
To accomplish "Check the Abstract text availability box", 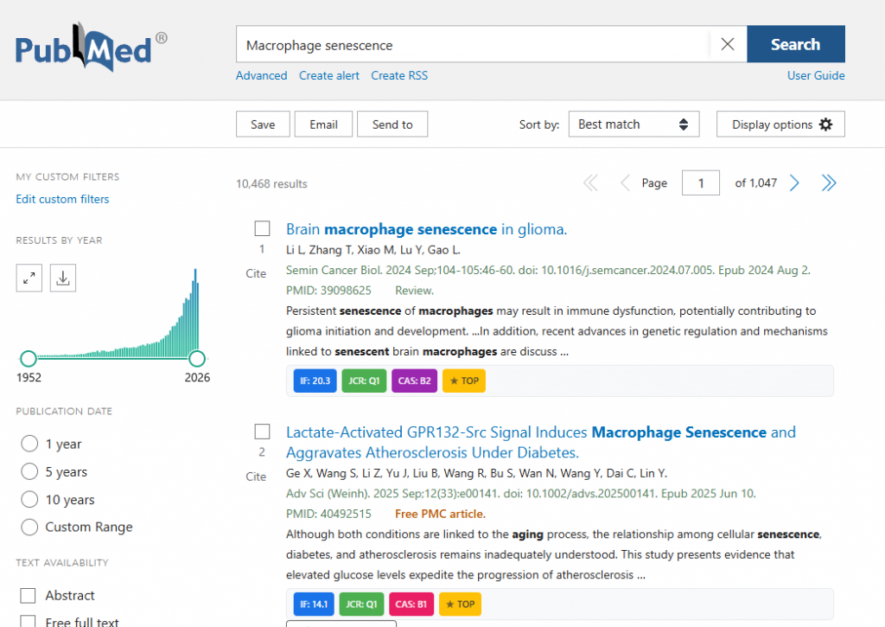I will [28, 596].
